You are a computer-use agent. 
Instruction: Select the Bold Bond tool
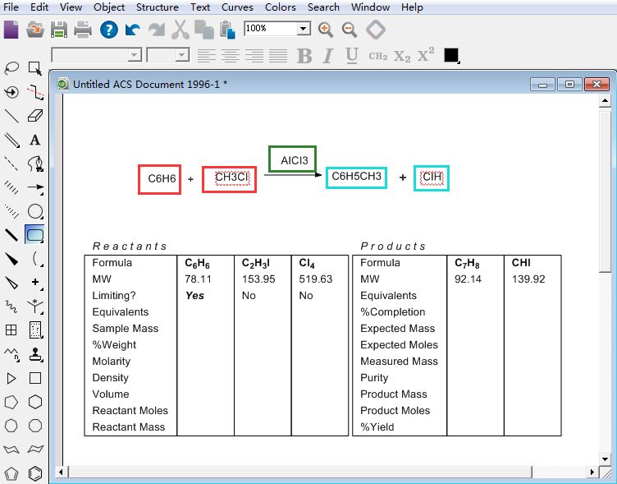pyautogui.click(x=11, y=235)
